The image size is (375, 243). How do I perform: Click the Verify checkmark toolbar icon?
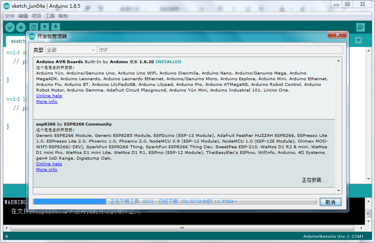(x=10, y=27)
